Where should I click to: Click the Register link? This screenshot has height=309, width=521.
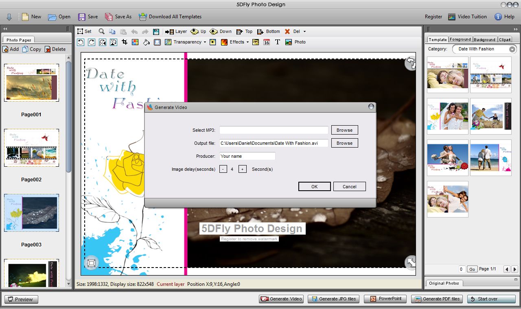tap(433, 17)
